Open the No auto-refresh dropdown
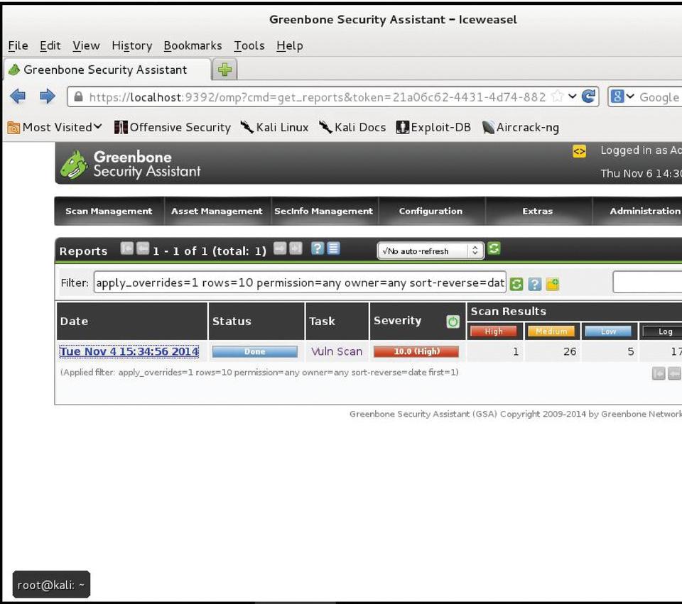Screen dimensions: 682x604 (430, 251)
